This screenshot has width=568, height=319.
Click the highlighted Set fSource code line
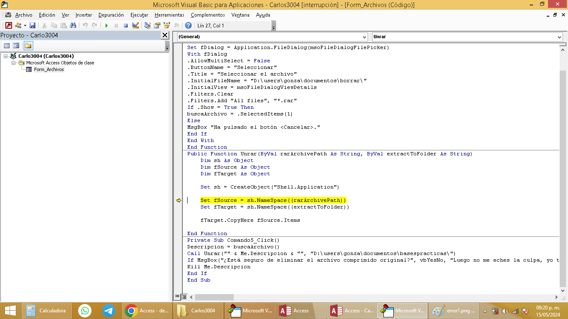(x=273, y=200)
